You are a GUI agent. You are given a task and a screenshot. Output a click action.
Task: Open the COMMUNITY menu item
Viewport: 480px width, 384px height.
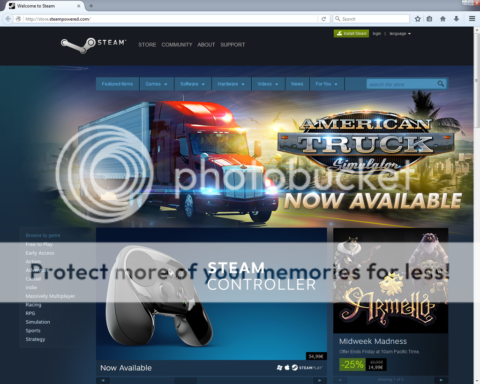point(177,45)
